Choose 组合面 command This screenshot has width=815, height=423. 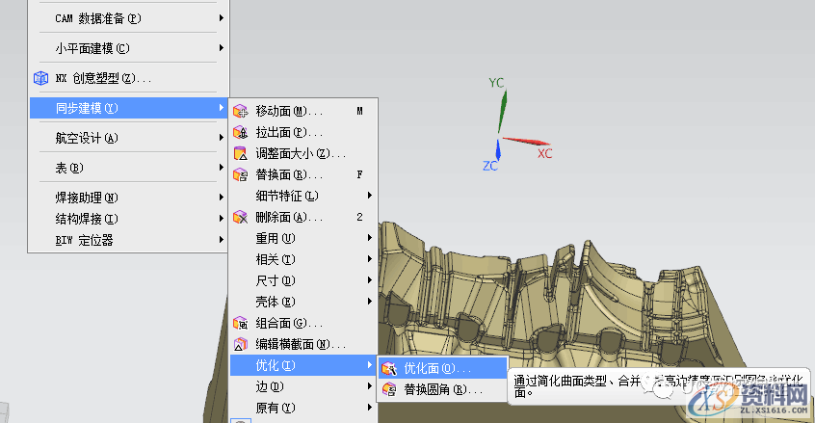[303, 323]
